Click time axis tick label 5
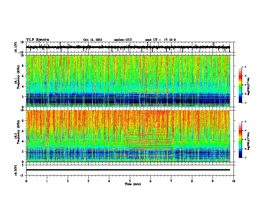 tap(130, 181)
